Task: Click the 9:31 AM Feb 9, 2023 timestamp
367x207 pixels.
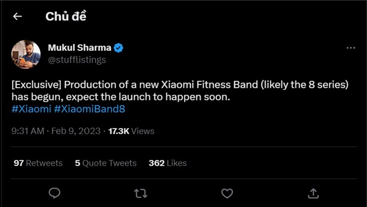Action: pos(56,131)
